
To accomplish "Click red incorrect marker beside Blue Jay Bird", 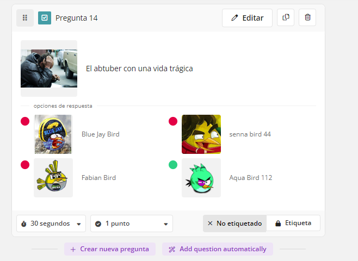I will point(25,121).
